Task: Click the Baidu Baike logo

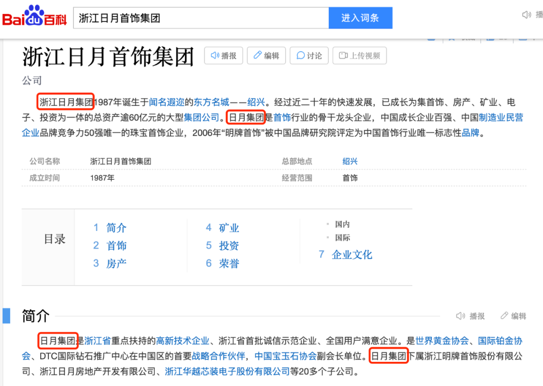Action: coord(34,16)
